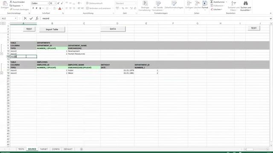Click the percent style icon

point(123,8)
